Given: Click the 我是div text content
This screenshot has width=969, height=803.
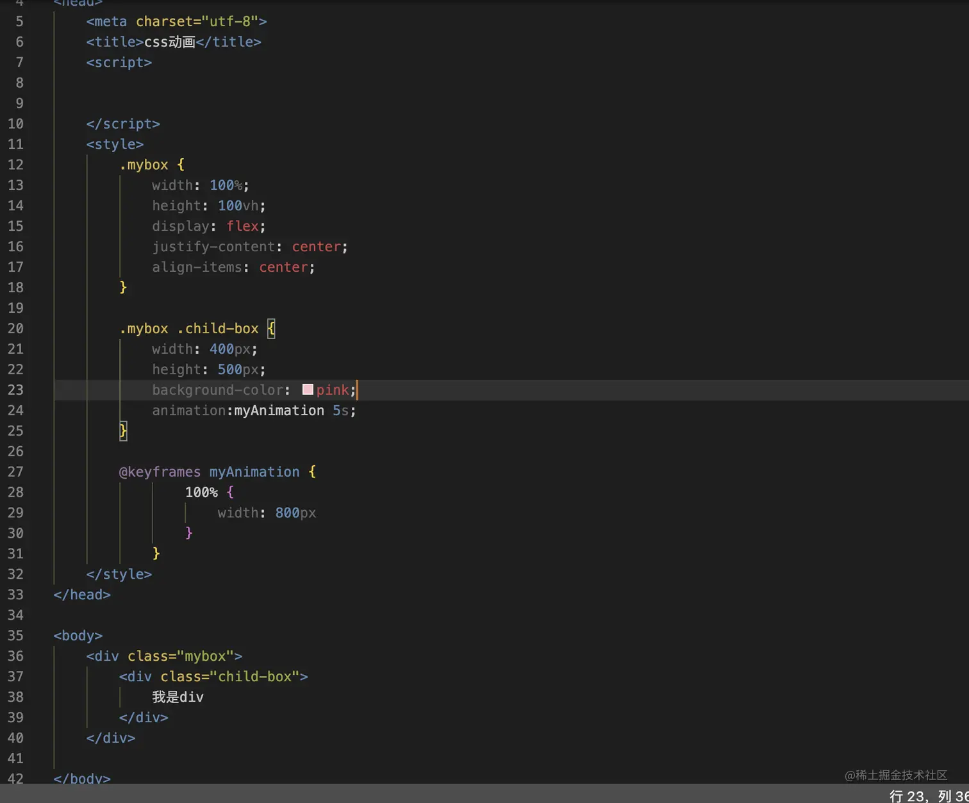Looking at the screenshot, I should coord(178,697).
